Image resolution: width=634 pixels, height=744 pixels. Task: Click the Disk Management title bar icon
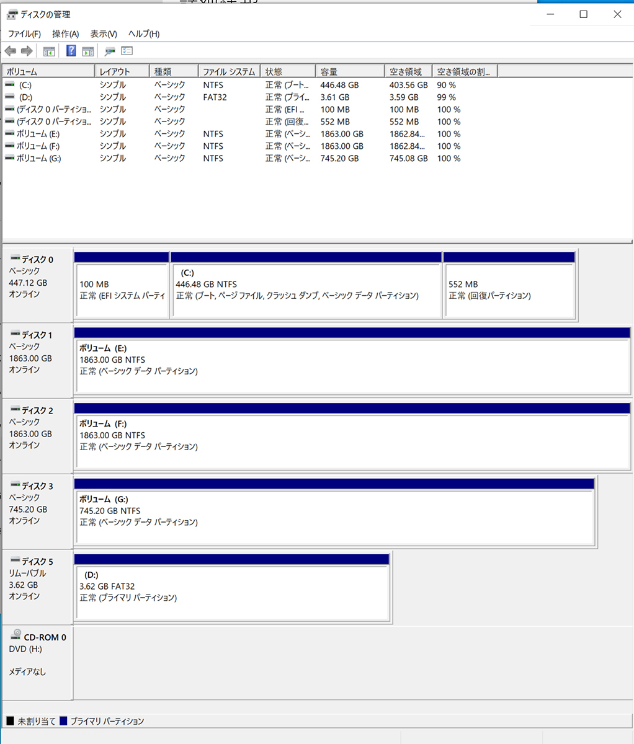12,14
